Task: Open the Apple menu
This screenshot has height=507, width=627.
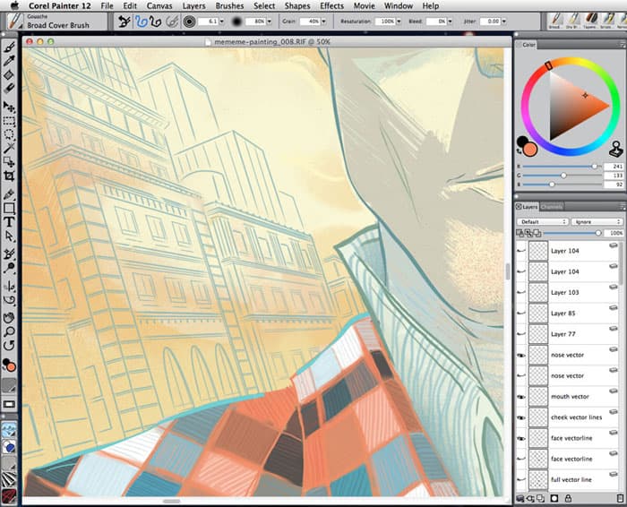Action: [x=14, y=5]
